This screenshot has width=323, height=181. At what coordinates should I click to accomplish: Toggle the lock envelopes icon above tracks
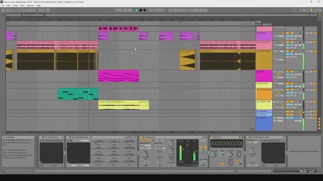269,25
